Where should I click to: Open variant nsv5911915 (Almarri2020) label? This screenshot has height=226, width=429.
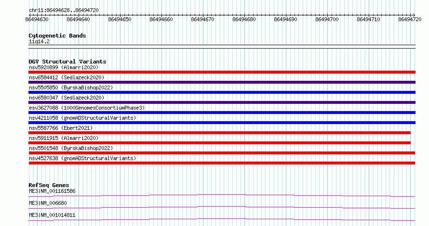click(64, 138)
